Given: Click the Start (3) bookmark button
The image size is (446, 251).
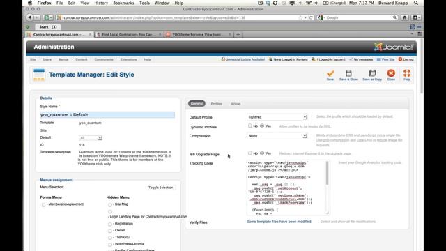Looking at the screenshot, I should [x=48, y=26].
